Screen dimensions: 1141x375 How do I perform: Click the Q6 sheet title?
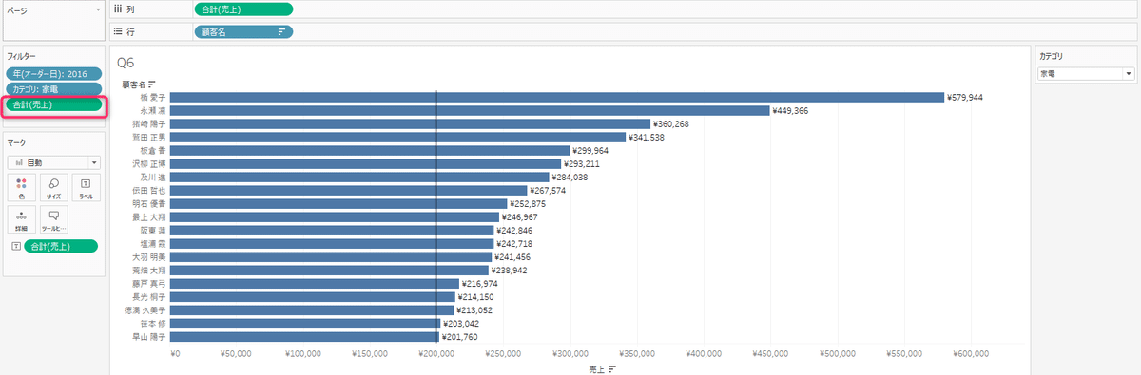[126, 63]
